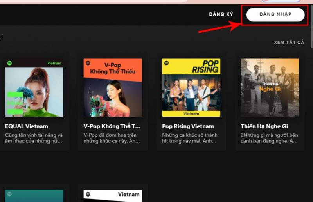Viewport: 313px width, 202px height.
Task: Open the white Vietnam cover in second row
Action: coord(113,196)
